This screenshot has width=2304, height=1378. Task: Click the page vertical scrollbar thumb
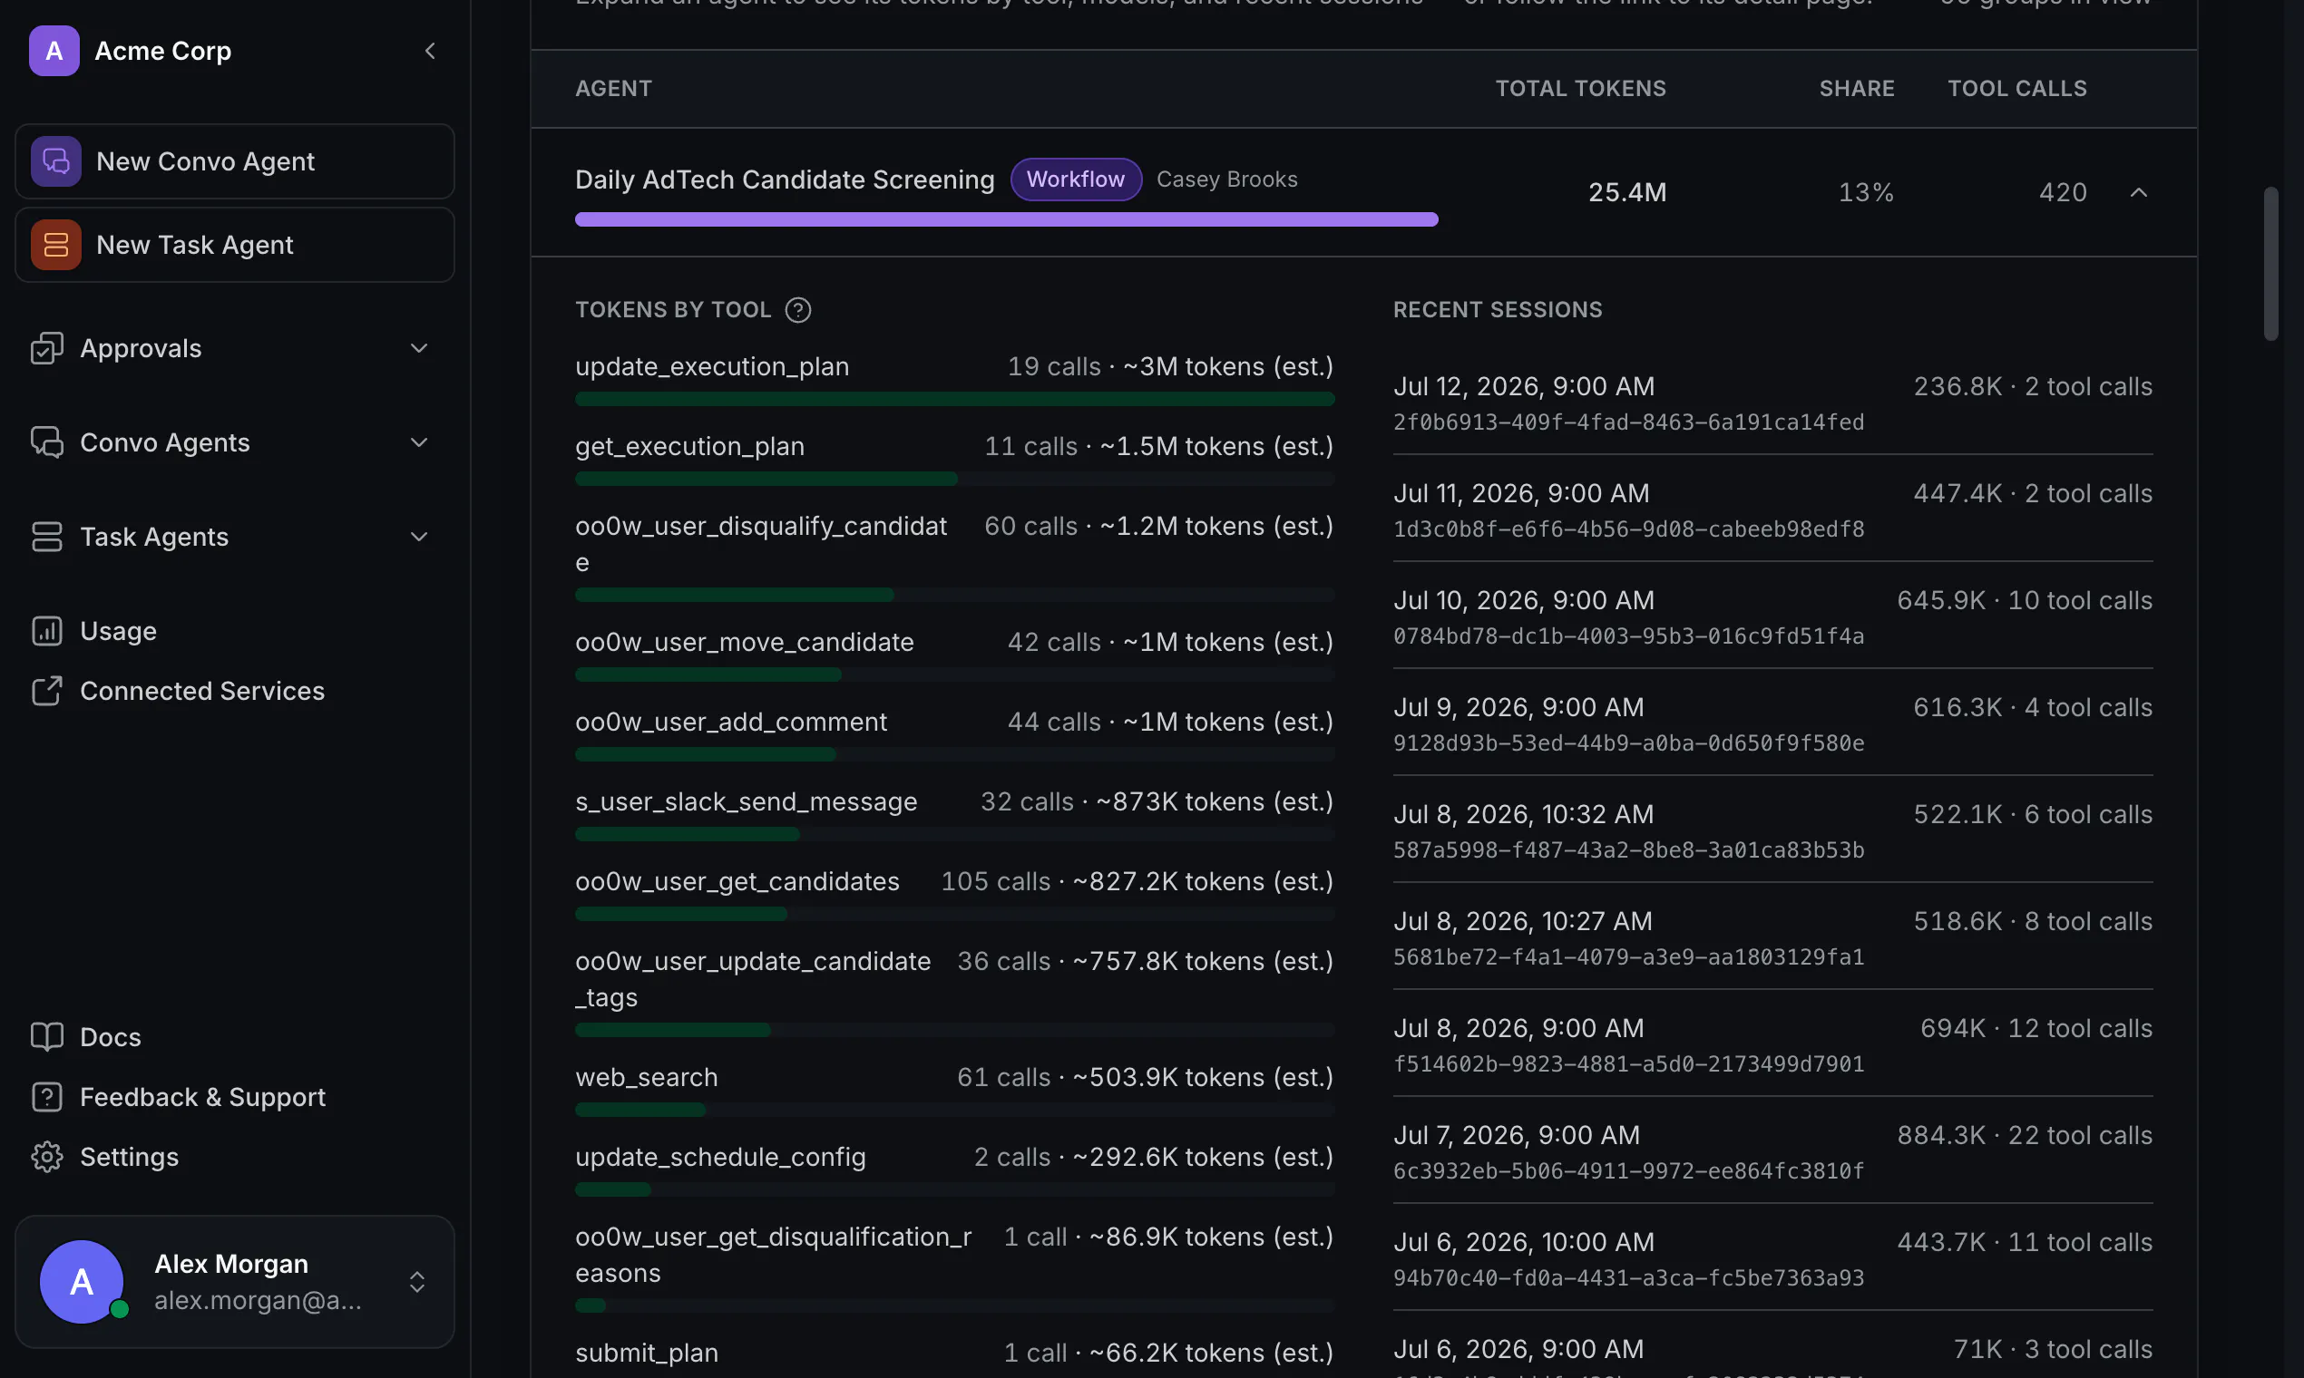pos(2270,264)
